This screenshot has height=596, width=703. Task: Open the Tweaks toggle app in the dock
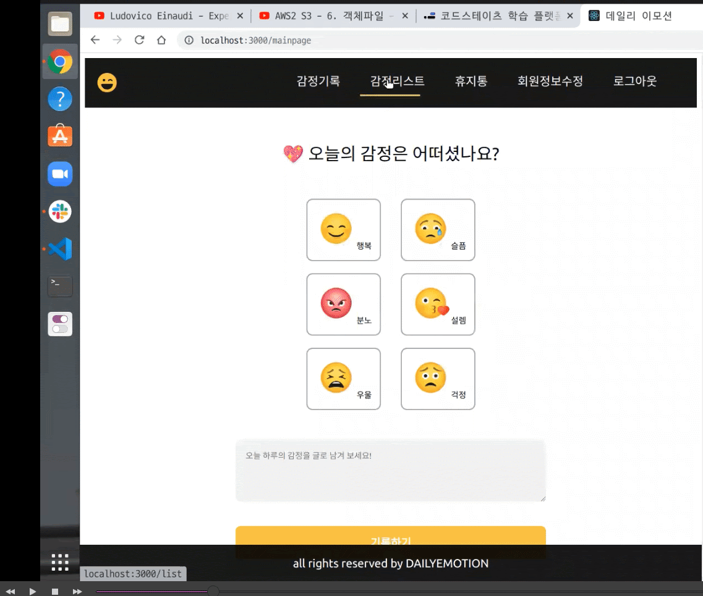(60, 324)
